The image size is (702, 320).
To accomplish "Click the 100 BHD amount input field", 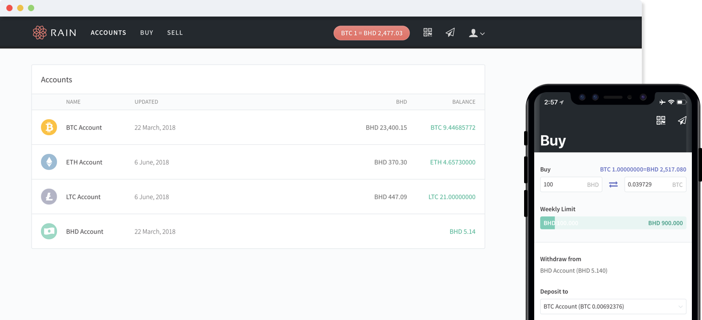I will click(x=565, y=184).
